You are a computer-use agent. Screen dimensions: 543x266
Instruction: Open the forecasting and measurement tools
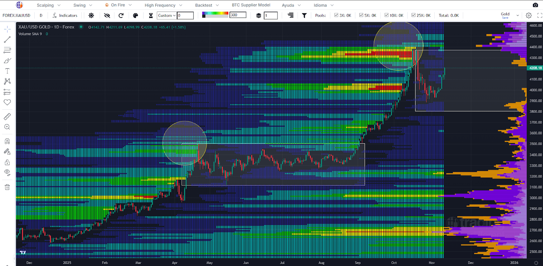(7, 92)
